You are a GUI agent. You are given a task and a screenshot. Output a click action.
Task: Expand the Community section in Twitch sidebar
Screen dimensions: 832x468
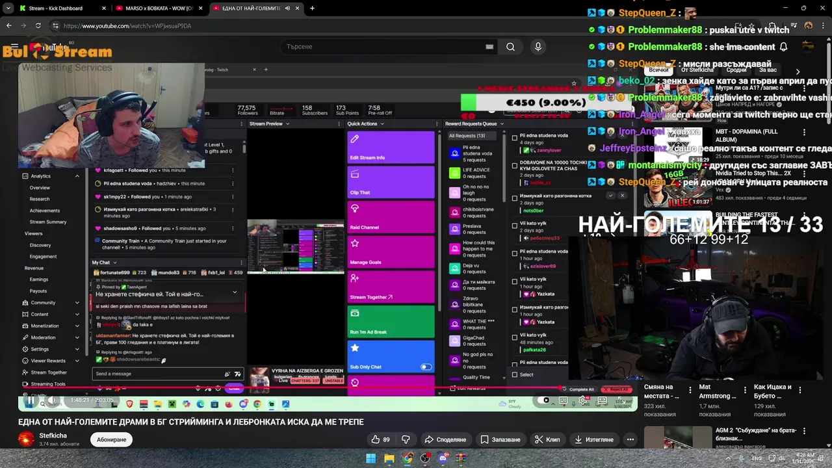coord(77,302)
